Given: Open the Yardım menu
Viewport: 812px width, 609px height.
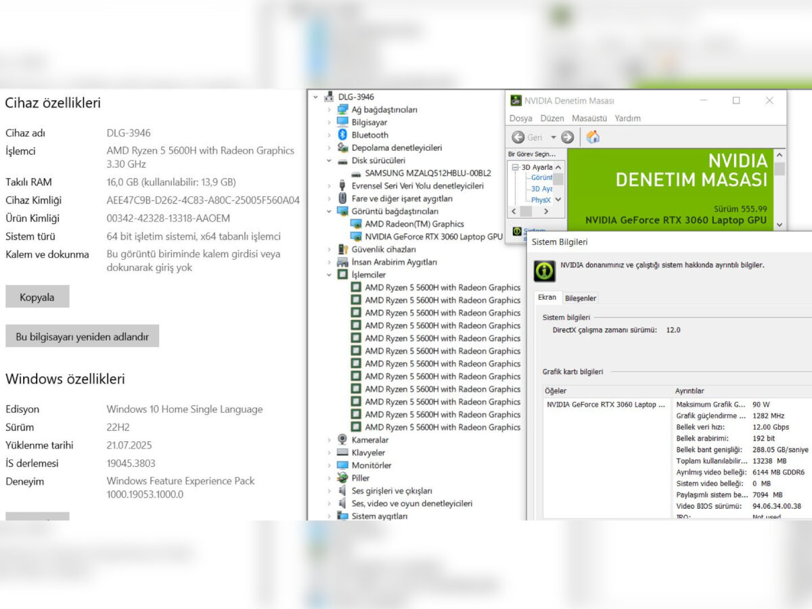Looking at the screenshot, I should click(627, 118).
